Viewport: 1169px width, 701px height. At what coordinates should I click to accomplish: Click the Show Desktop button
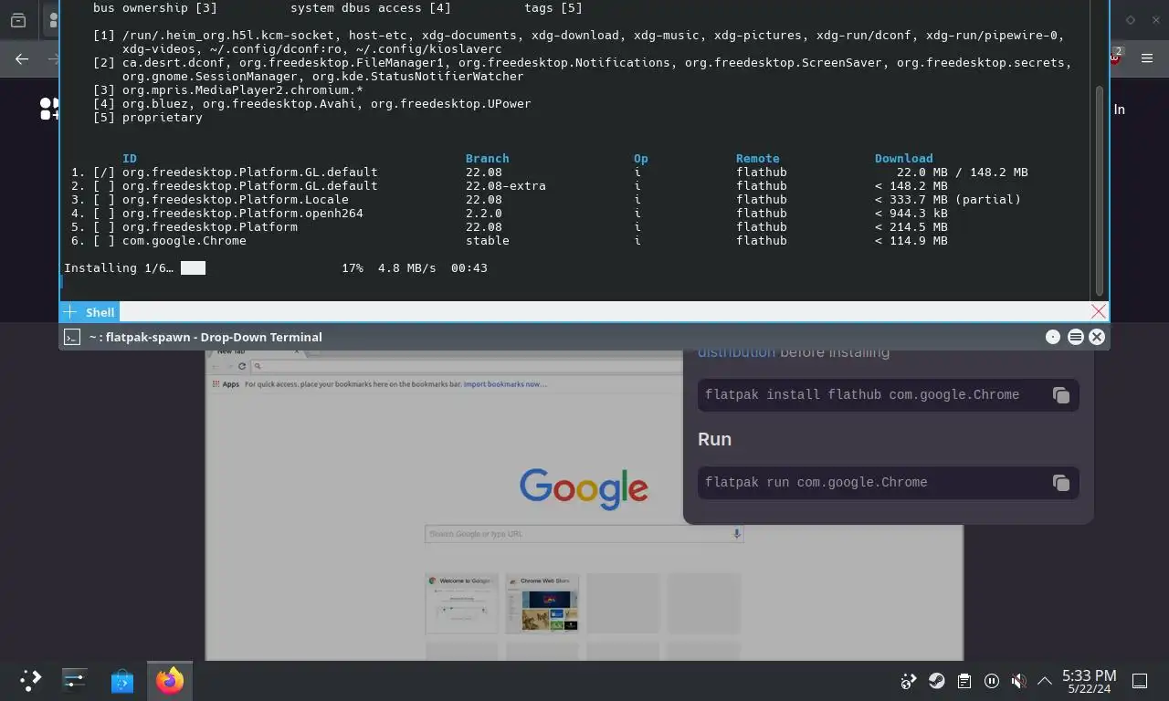pyautogui.click(x=1140, y=681)
